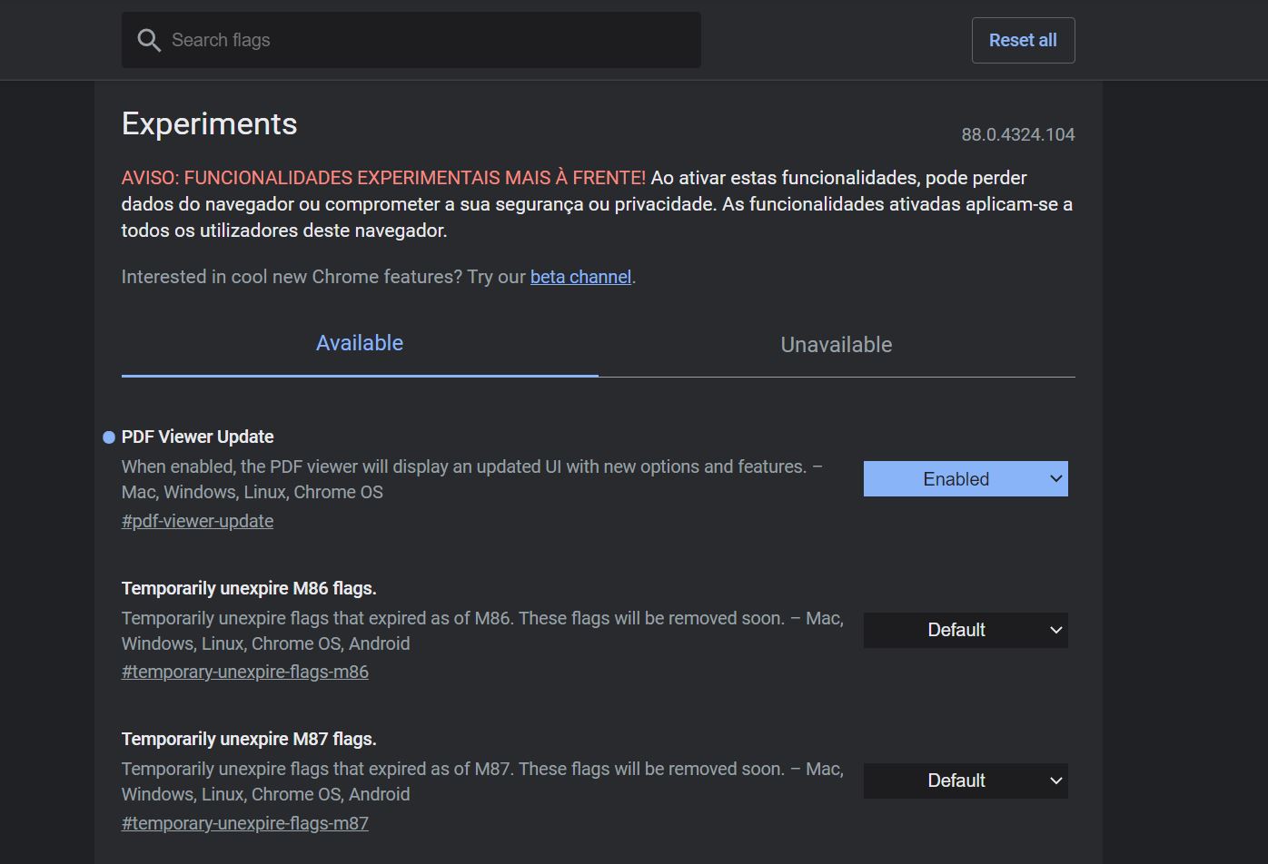Viewport: 1268px width, 864px height.
Task: Click the magnifying glass search icon
Action: pos(149,40)
